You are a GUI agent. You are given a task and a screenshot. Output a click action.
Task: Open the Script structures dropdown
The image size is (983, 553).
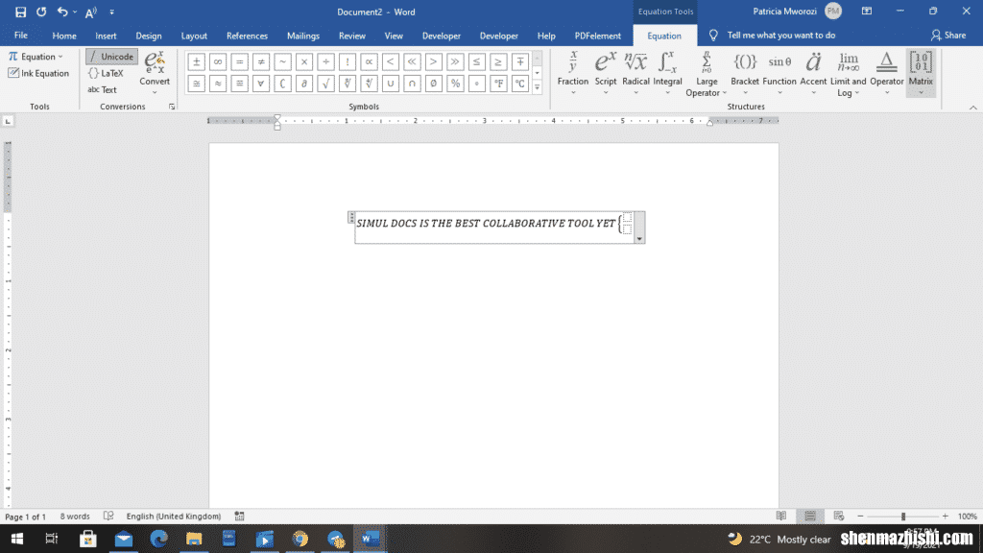(606, 73)
